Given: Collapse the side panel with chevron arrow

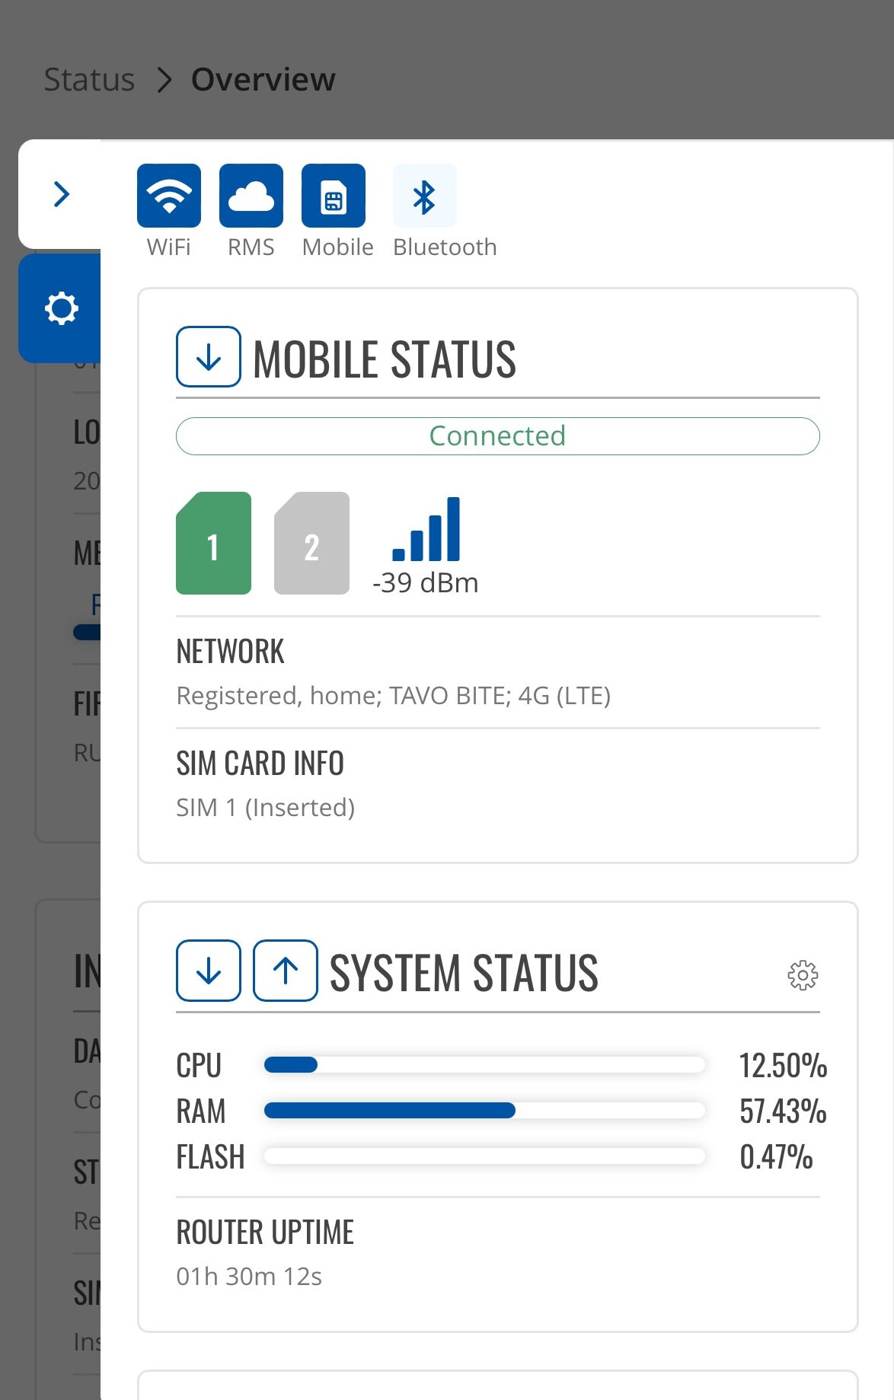Looking at the screenshot, I should coord(62,194).
